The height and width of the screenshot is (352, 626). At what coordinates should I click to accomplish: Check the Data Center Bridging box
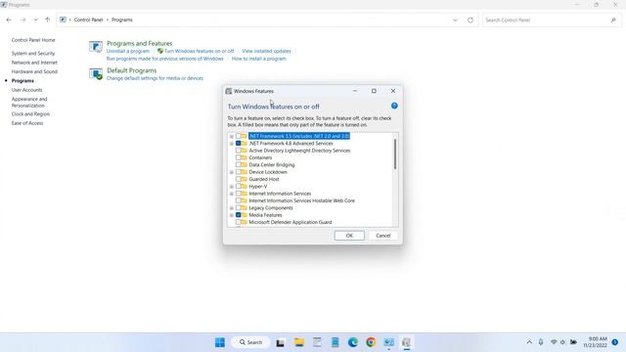pos(239,165)
